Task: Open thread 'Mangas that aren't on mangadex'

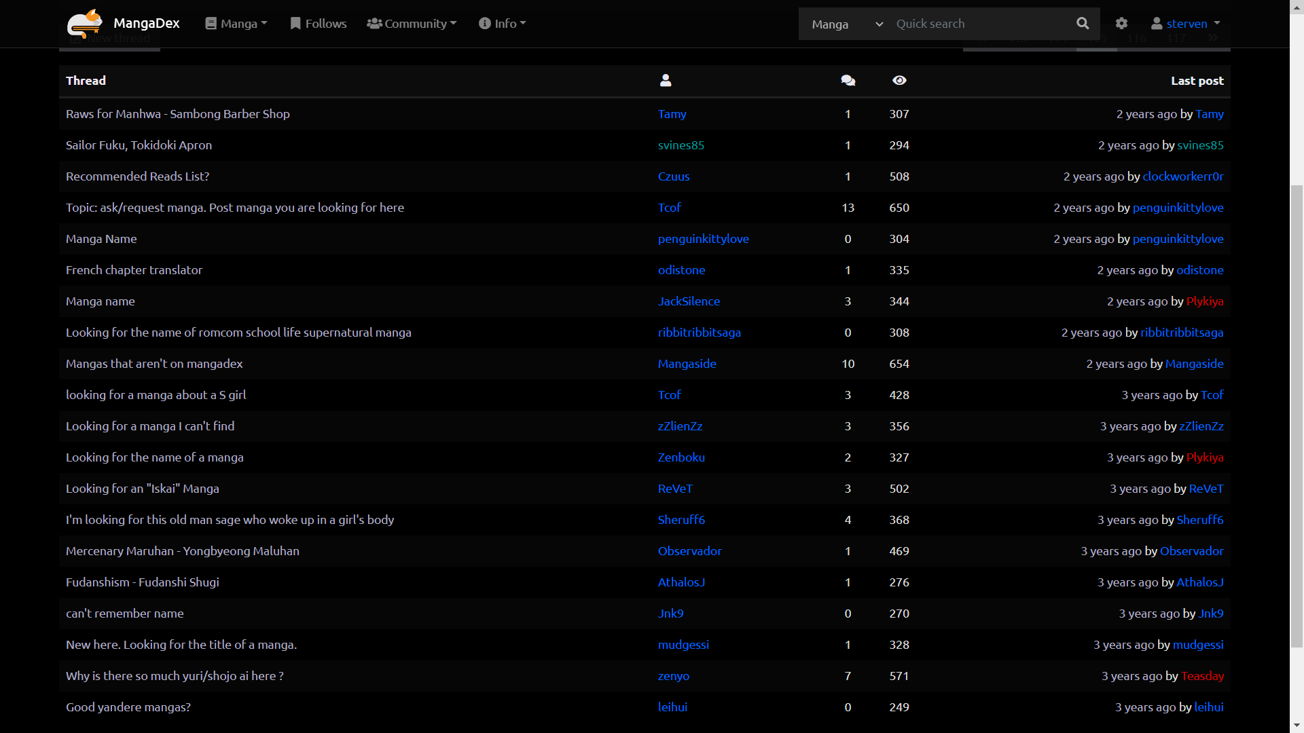Action: click(x=154, y=364)
